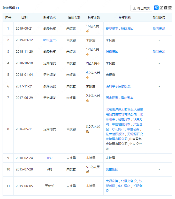Select the 天使轮 funding round cell
Image resolution: width=175 pixels, height=199 pixels.
(x=50, y=186)
